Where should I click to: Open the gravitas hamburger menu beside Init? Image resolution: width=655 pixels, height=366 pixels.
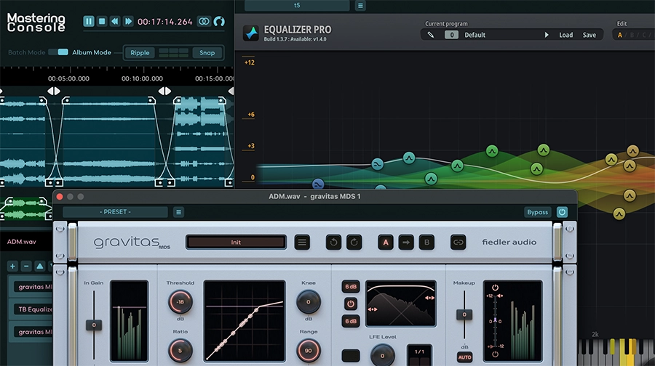click(x=302, y=243)
